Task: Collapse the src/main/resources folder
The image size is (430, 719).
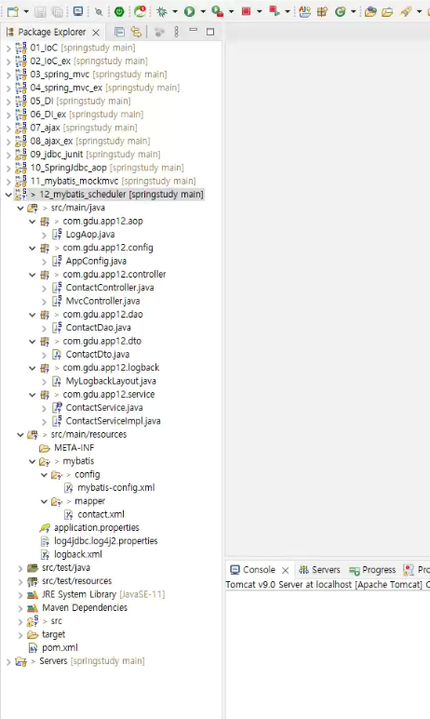Action: (20, 435)
